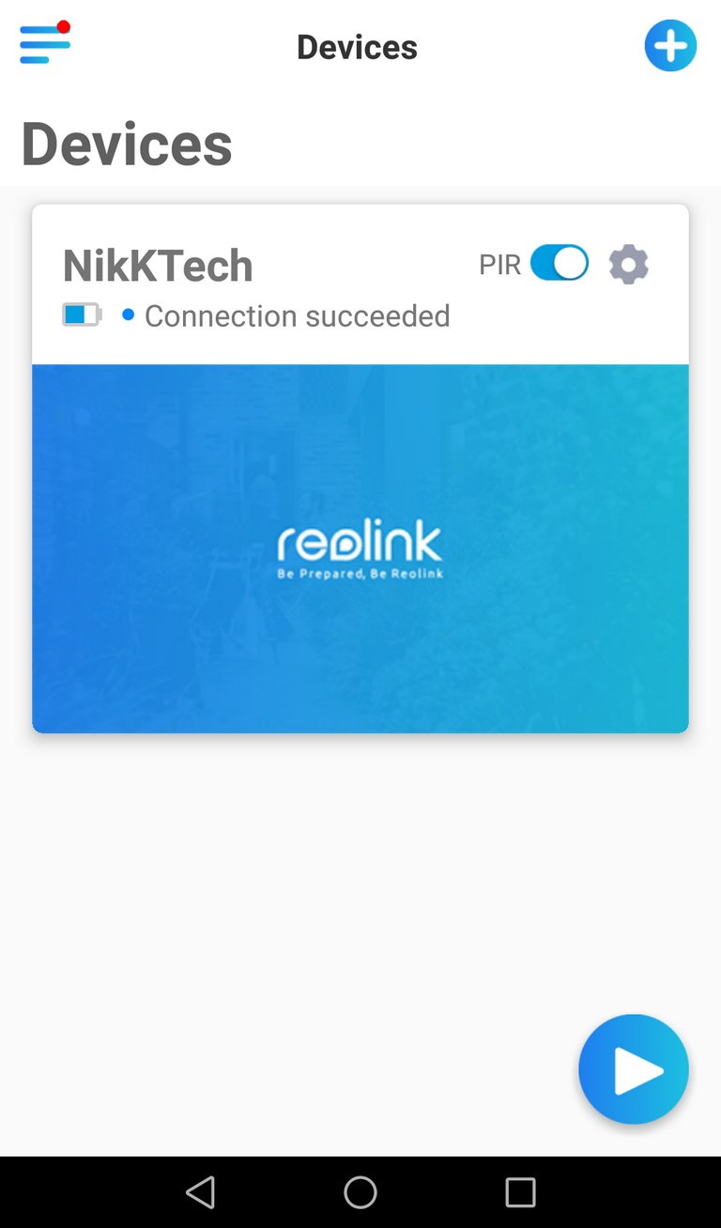Tap the Android home circle button
Screen dimensions: 721x1228
pos(360,1192)
